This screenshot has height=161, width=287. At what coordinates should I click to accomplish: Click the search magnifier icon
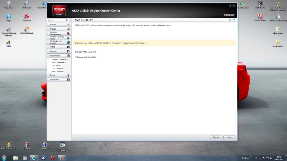[66, 20]
